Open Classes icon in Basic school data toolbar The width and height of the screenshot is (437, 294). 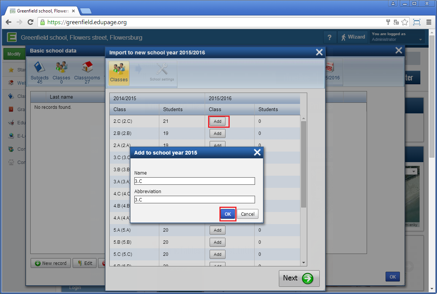click(x=61, y=73)
